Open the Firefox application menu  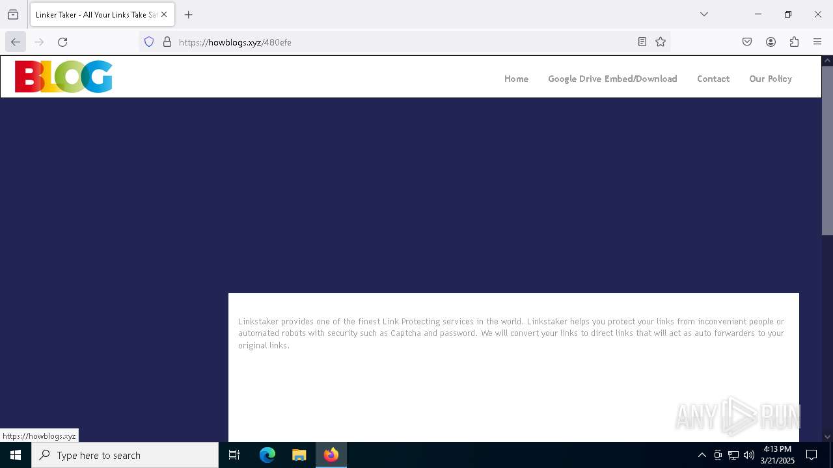point(817,42)
